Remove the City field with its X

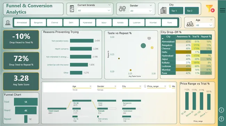pyautogui.click(x=140, y=86)
